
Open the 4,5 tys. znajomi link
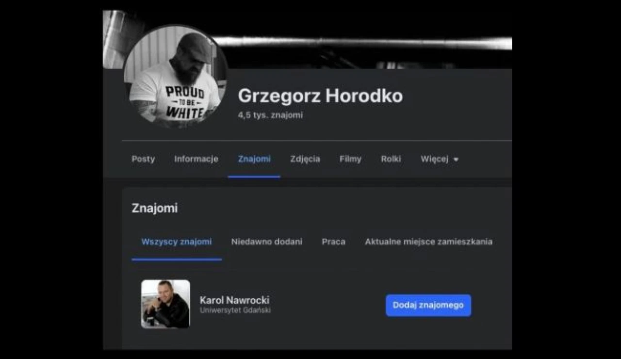click(x=270, y=115)
